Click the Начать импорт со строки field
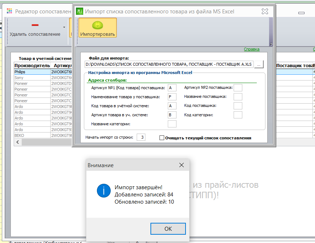The width and height of the screenshot is (315, 243). point(141,137)
